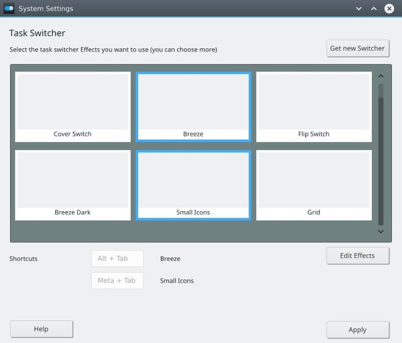Viewport: 402px width, 343px height.
Task: Click the System Settings title bar icon
Action: point(9,9)
